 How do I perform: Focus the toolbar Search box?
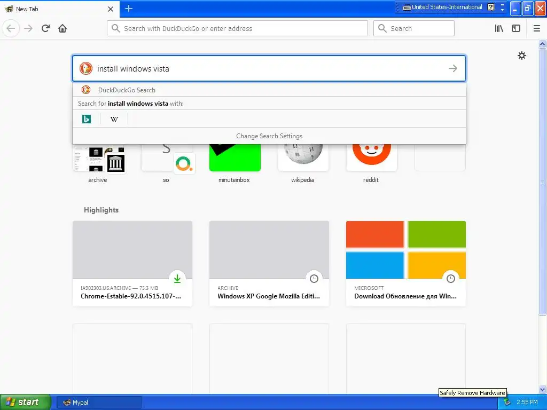pos(414,28)
